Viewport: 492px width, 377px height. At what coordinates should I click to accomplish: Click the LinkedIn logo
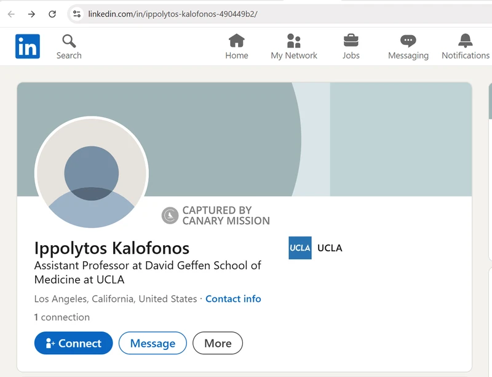pos(28,46)
